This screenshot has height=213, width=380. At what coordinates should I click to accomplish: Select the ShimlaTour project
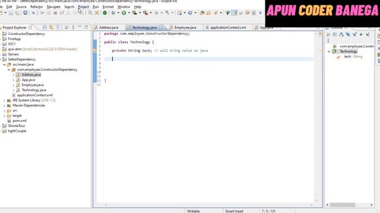coord(17,126)
